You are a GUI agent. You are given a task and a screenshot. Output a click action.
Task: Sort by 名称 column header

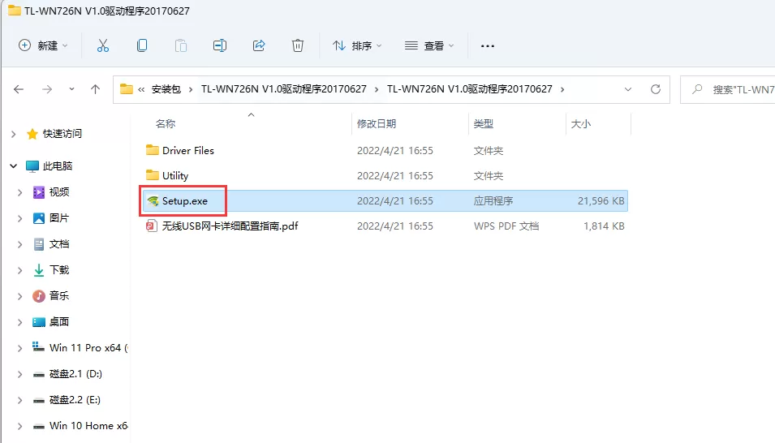[x=166, y=123]
